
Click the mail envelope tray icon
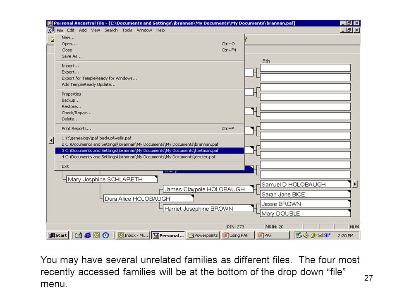coord(320,236)
